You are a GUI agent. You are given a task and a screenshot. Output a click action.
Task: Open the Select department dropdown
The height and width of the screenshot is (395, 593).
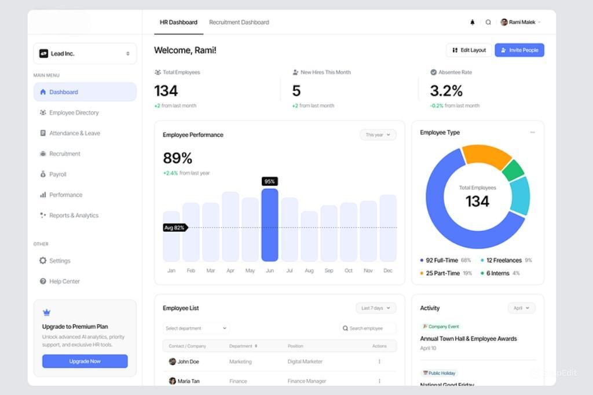pos(196,328)
